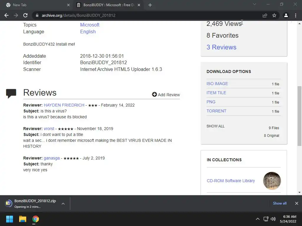Viewport: 302px width, 226px height.
Task: Click SHOW ALL download options
Action: tap(215, 126)
